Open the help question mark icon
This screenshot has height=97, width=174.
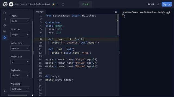click(x=4, y=92)
